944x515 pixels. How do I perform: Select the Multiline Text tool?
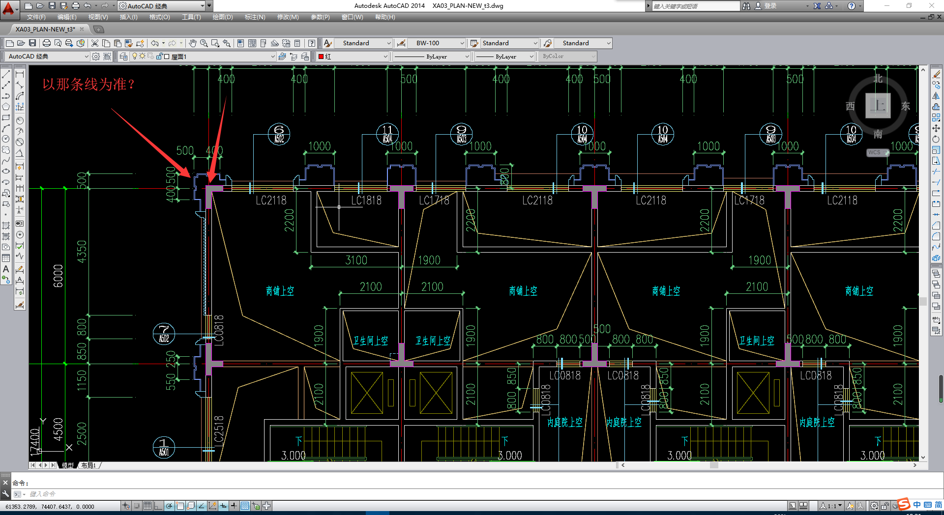click(6, 269)
